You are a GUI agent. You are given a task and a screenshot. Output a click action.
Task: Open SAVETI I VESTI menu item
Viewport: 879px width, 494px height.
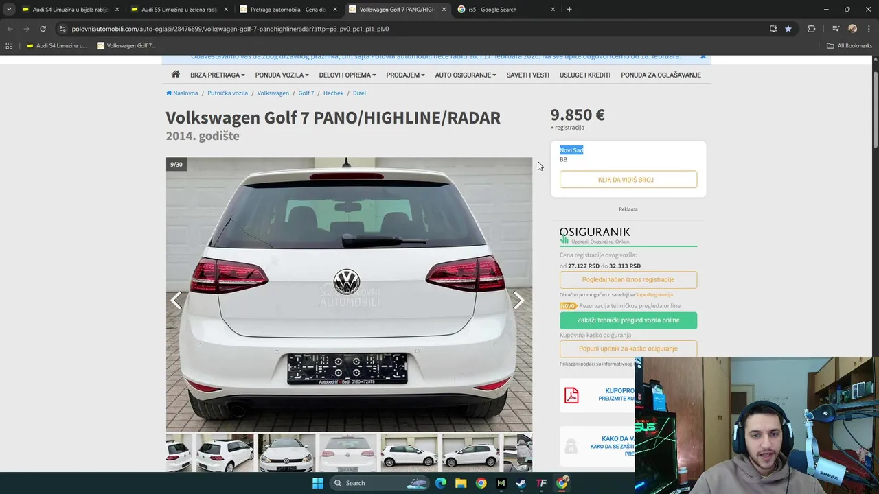click(x=528, y=75)
